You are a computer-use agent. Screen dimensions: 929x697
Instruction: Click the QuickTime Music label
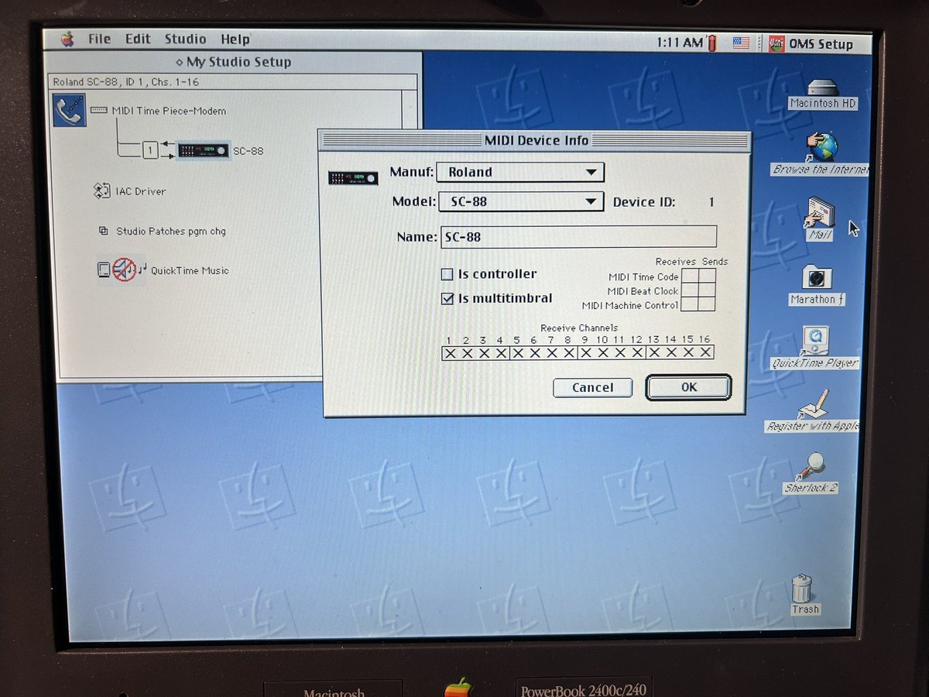(x=190, y=270)
